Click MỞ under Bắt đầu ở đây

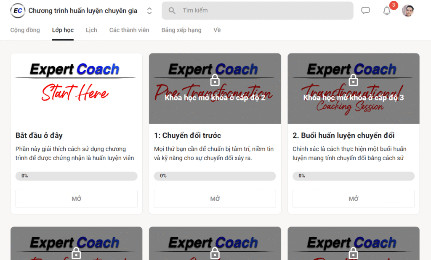click(x=77, y=199)
